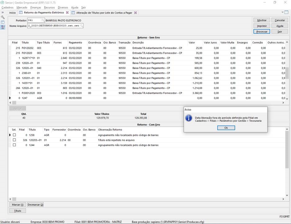Click the Processar button

click(x=262, y=32)
